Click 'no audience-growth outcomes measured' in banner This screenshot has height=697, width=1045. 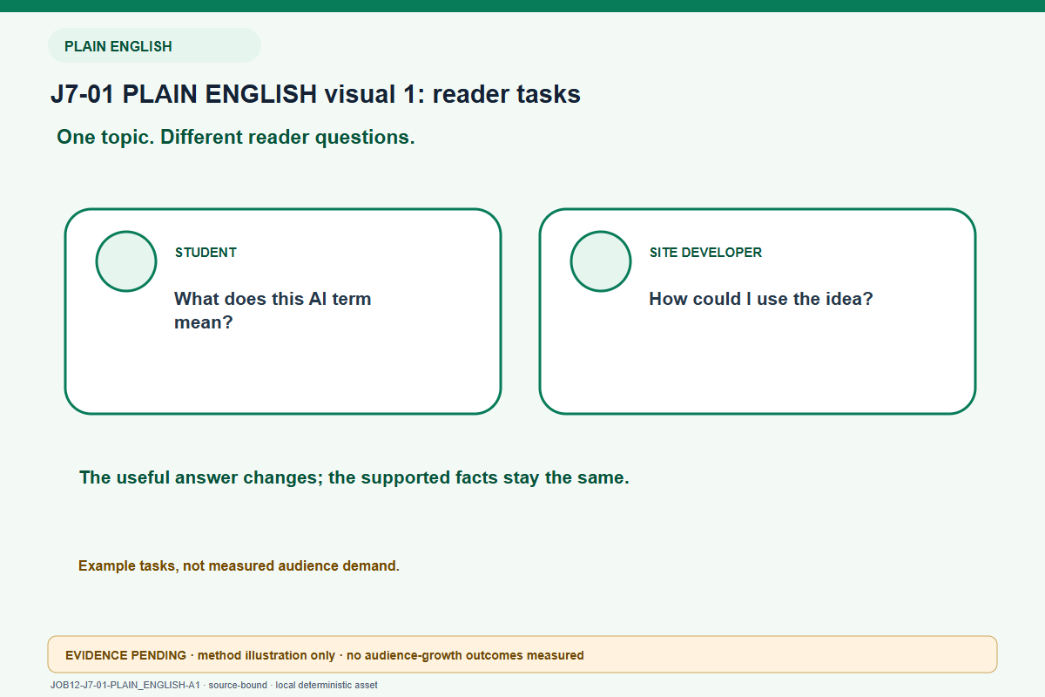[465, 655]
